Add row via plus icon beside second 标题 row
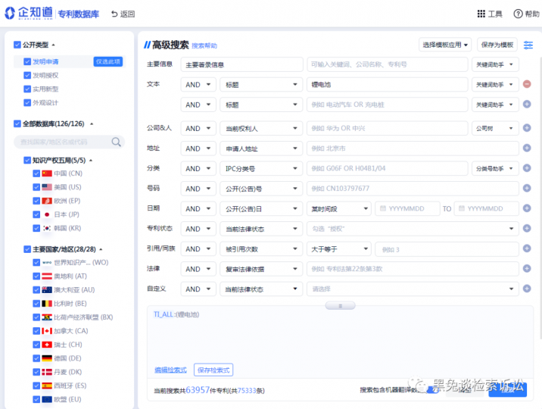This screenshot has height=409, width=542. point(527,104)
